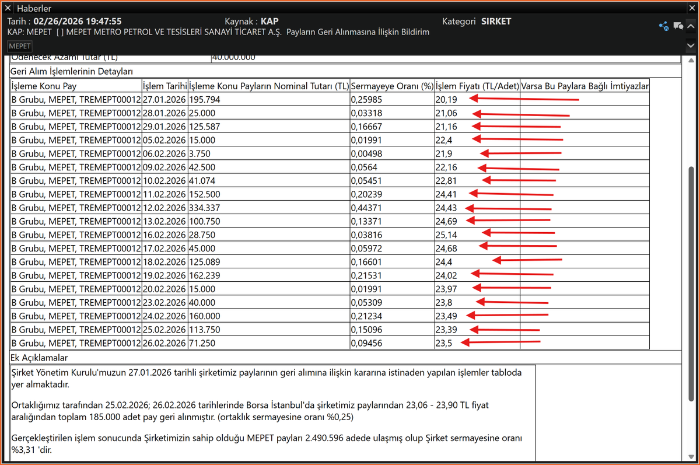
Task: Click the date 02/26/2026 19:47:55
Action: 78,21
